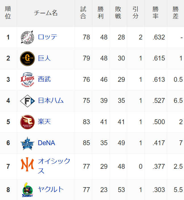
Task: Click the 勝率 column header
Action: [156, 13]
